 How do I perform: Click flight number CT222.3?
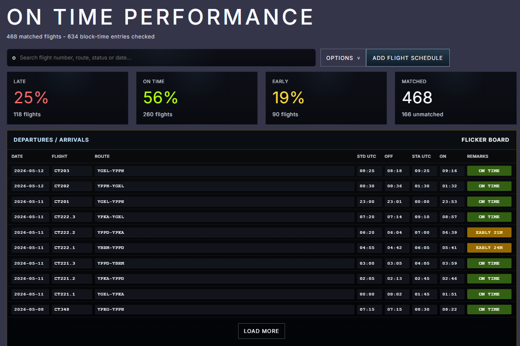click(65, 217)
